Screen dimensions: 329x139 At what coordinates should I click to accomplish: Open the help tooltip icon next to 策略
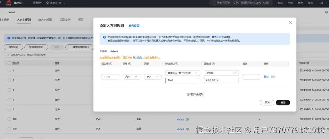pyautogui.click(x=130, y=64)
